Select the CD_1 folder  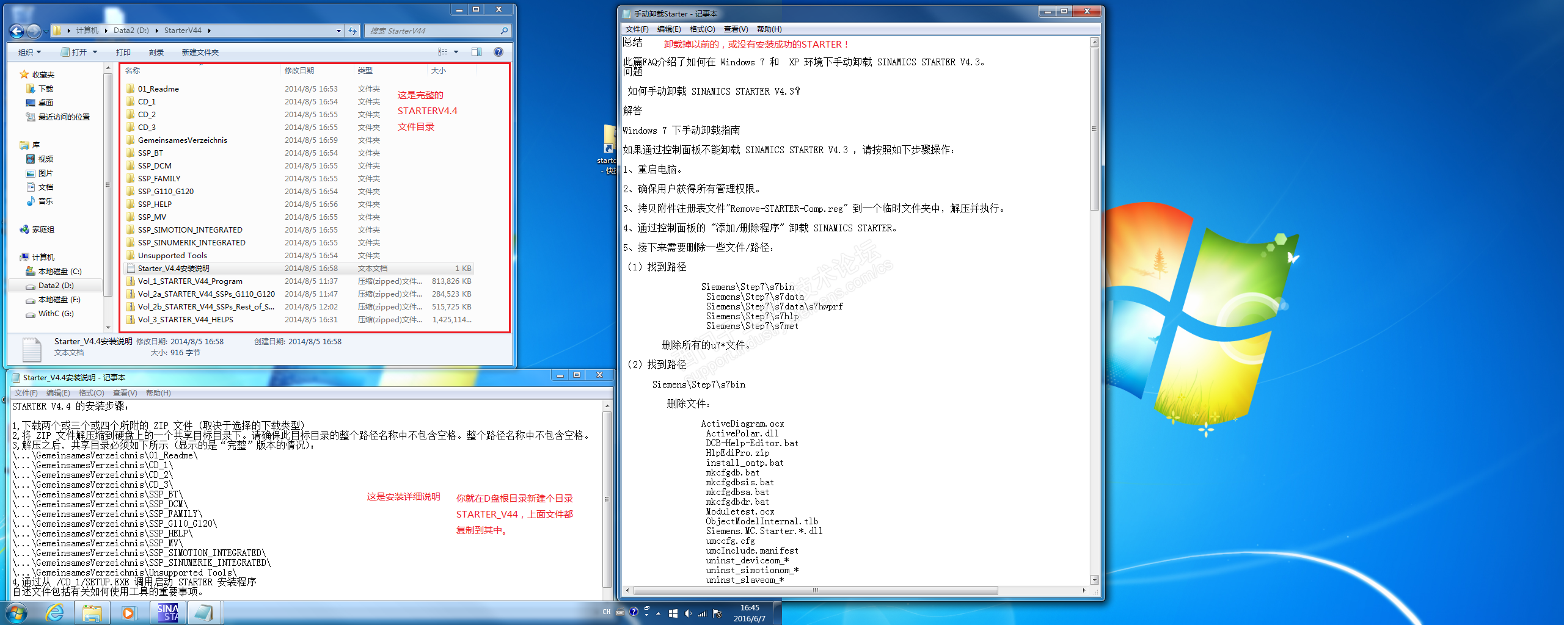click(x=147, y=101)
